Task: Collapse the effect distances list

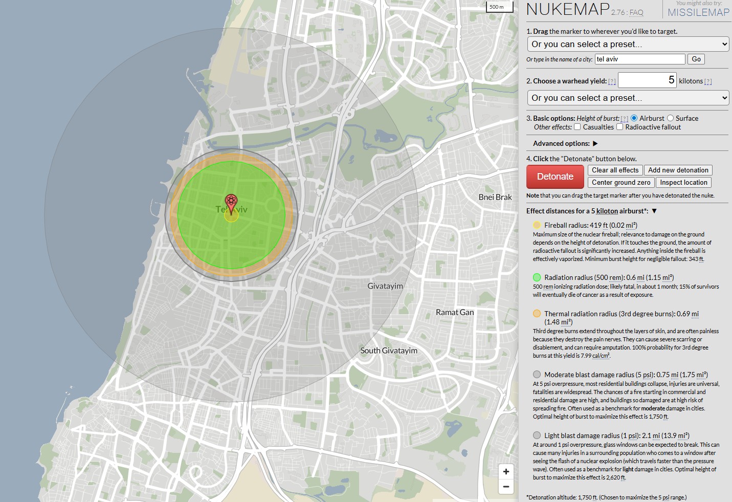Action: tap(654, 211)
